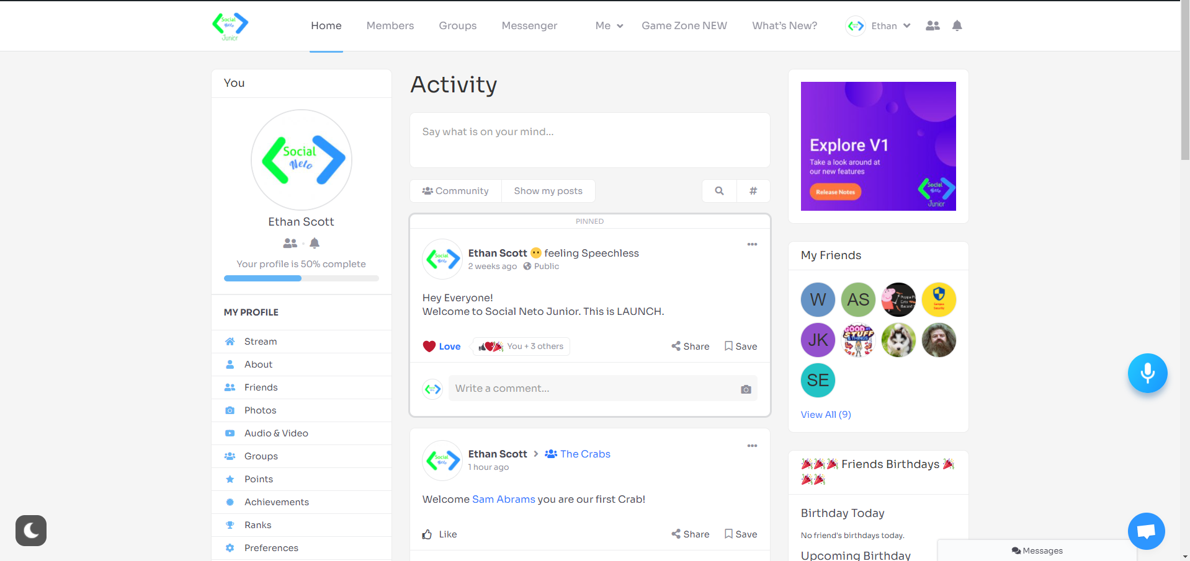Click the profile completion progress bar

(x=301, y=278)
